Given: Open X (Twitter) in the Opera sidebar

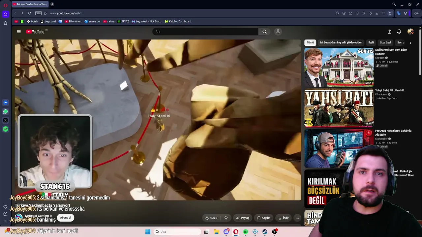Looking at the screenshot, I should [x=5, y=120].
